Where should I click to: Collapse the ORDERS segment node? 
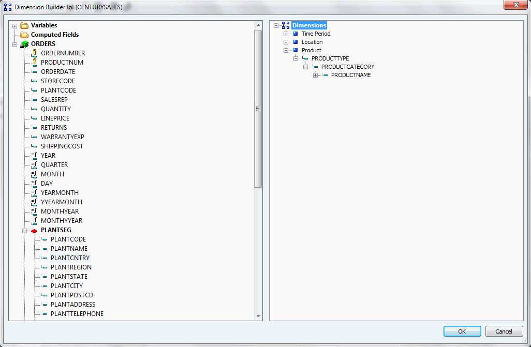pyautogui.click(x=14, y=44)
